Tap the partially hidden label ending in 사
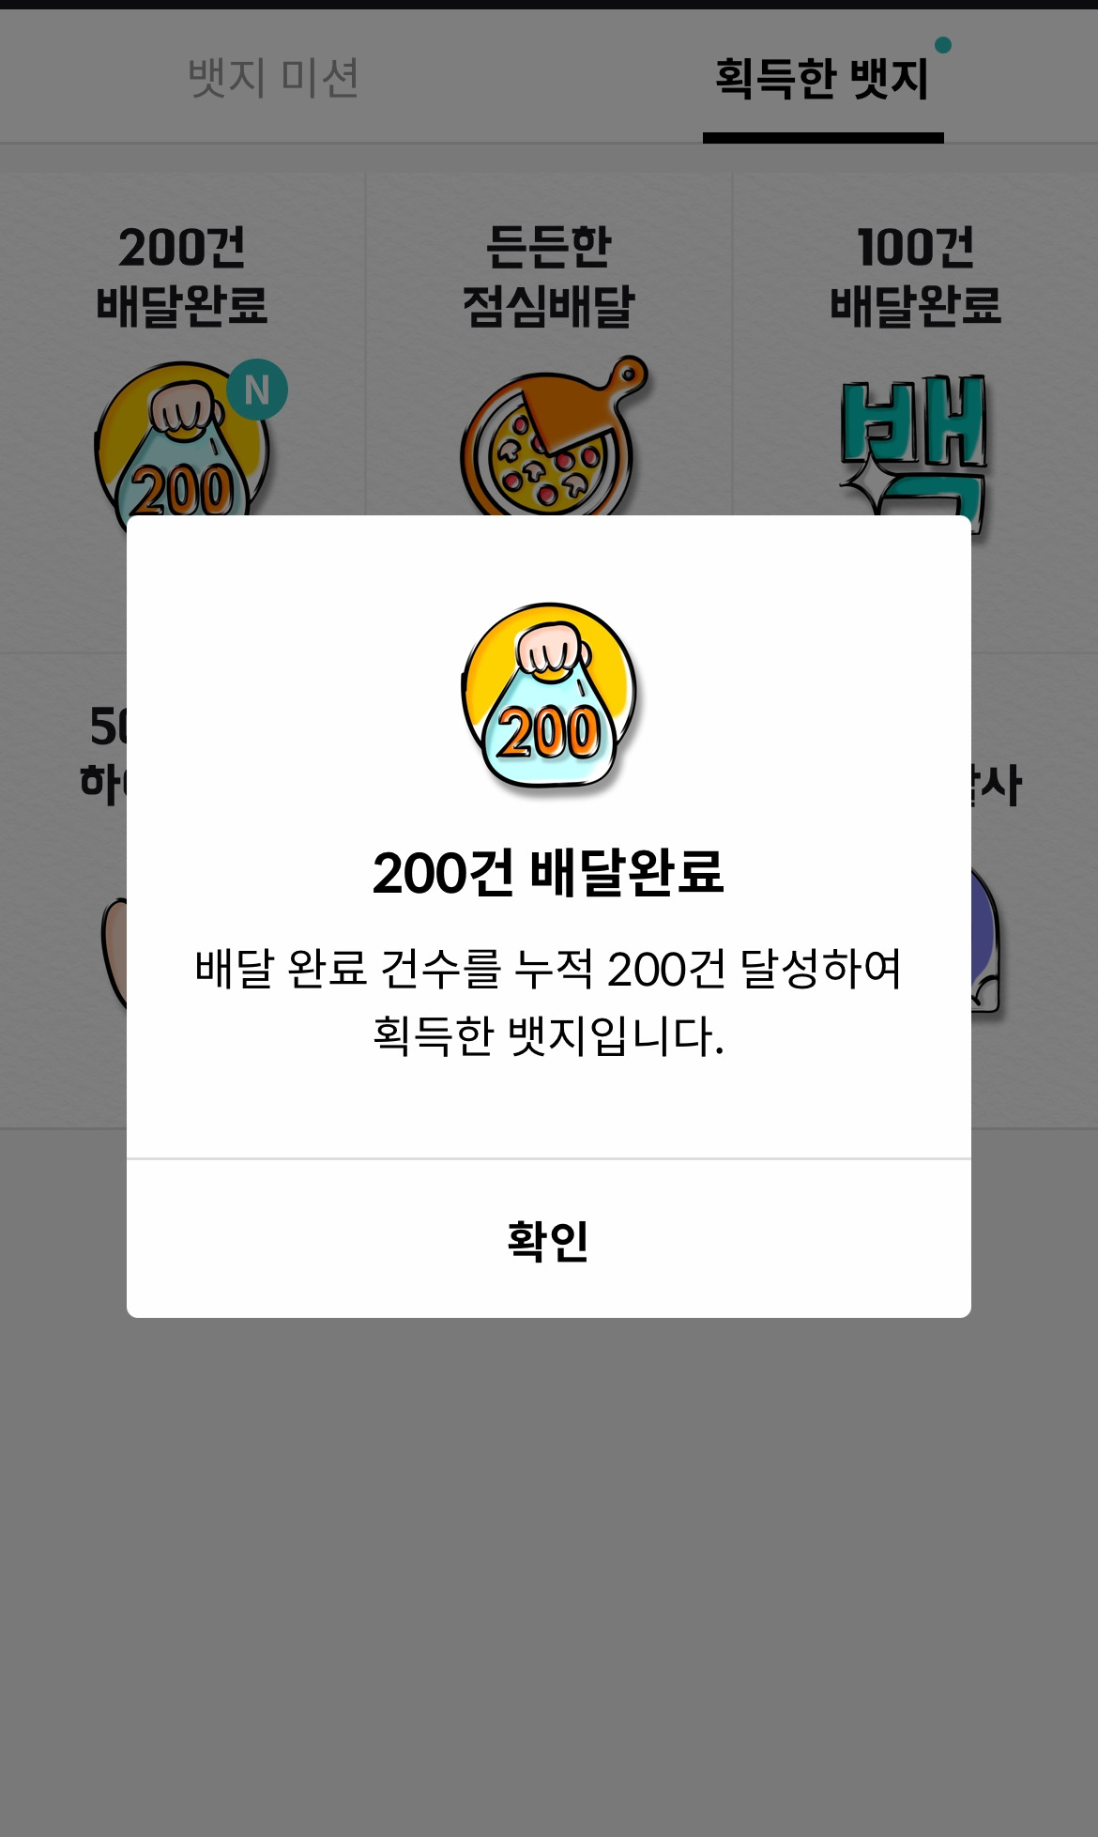 [x=997, y=785]
